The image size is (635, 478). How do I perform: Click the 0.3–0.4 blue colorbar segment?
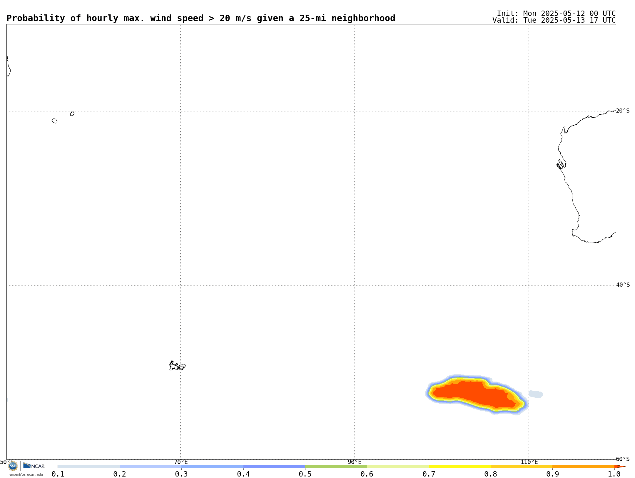pos(213,467)
